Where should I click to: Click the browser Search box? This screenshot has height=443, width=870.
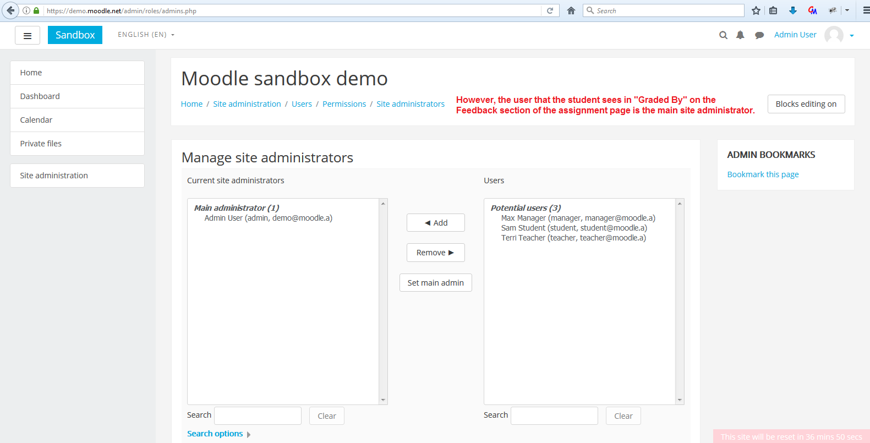coord(663,10)
